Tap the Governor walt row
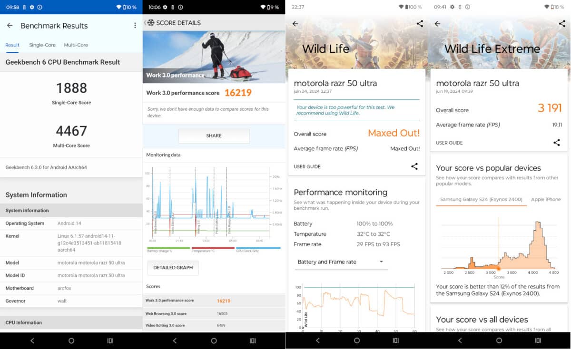This screenshot has height=349, width=571. click(x=71, y=301)
